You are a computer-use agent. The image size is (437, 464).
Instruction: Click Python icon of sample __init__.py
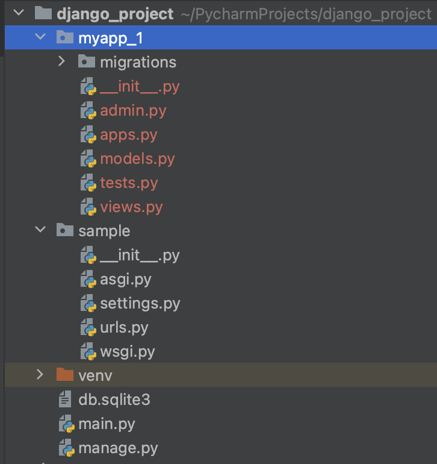tap(88, 255)
